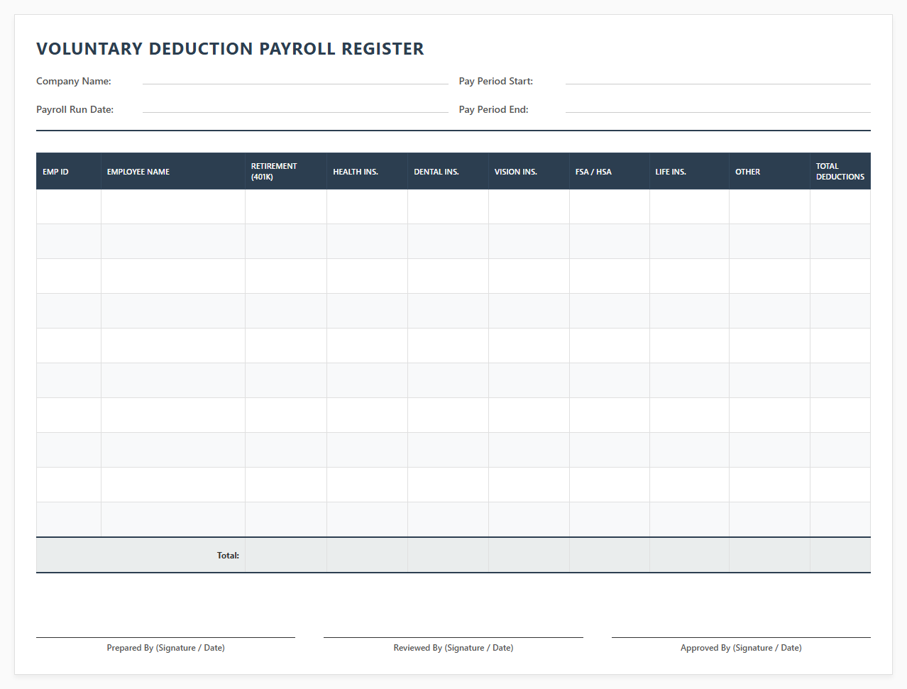Click the 'Voluntary Deduction Payroll Register' title
The width and height of the screenshot is (907, 689).
coord(230,49)
